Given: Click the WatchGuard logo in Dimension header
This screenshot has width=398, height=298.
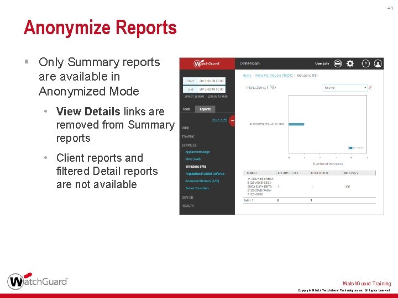Looking at the screenshot, I should (x=206, y=63).
